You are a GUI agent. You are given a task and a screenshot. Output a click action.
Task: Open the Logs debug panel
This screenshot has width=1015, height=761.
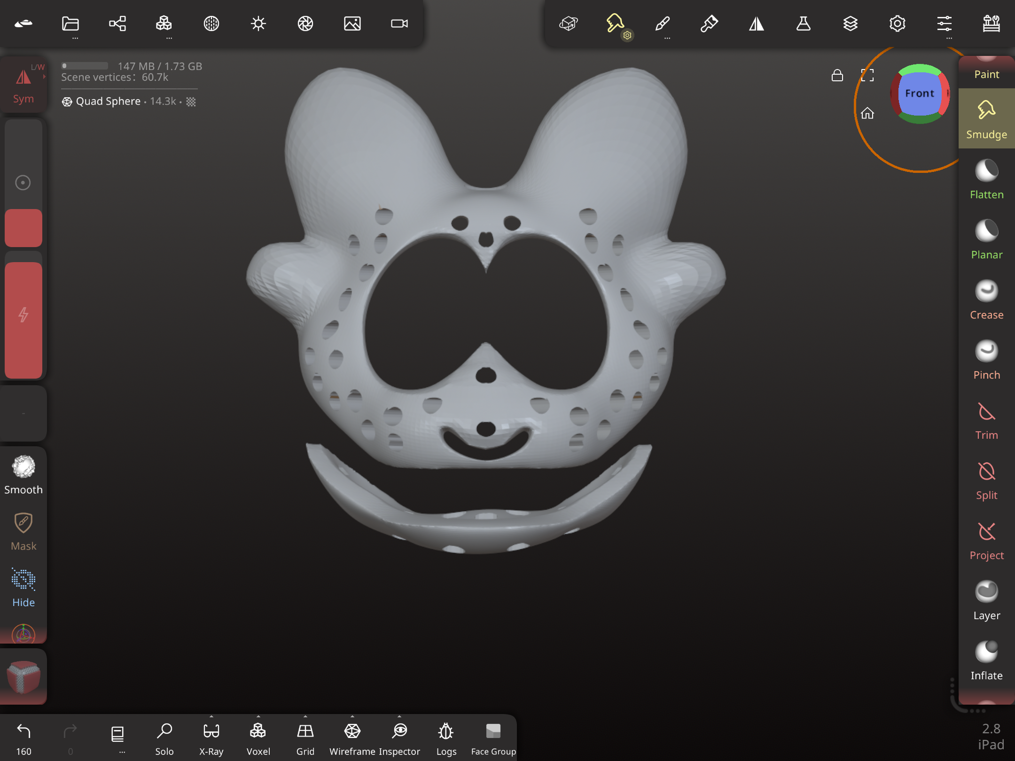446,738
